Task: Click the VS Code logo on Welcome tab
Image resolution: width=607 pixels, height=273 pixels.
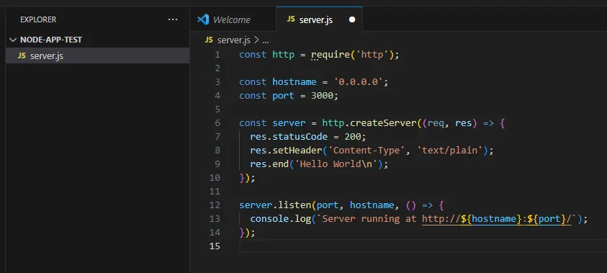Action: pyautogui.click(x=203, y=19)
